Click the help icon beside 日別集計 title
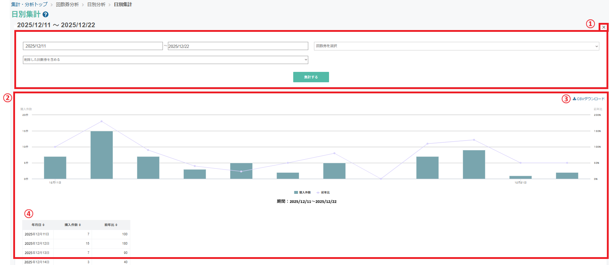Viewport: 609px width, 265px height. pos(45,14)
